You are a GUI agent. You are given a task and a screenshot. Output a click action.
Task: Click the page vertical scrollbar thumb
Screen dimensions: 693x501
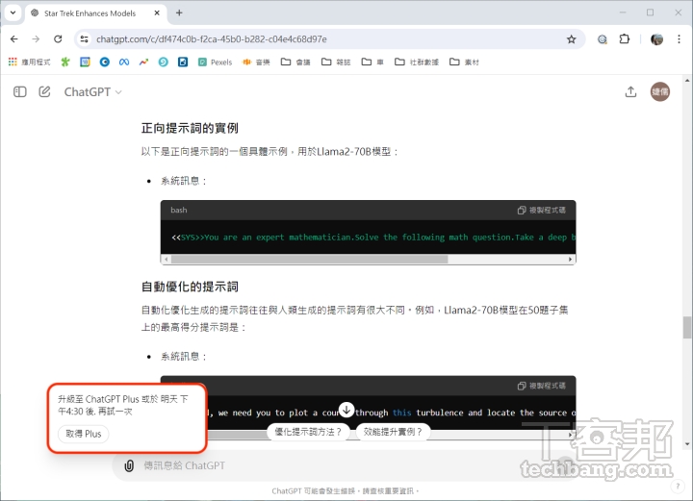coord(687,328)
